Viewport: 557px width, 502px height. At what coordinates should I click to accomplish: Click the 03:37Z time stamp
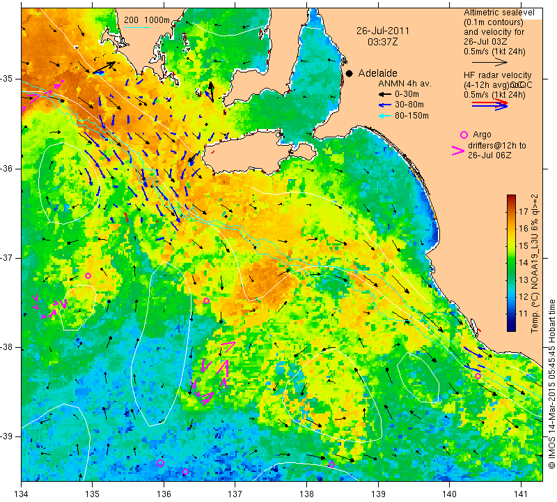coord(382,42)
